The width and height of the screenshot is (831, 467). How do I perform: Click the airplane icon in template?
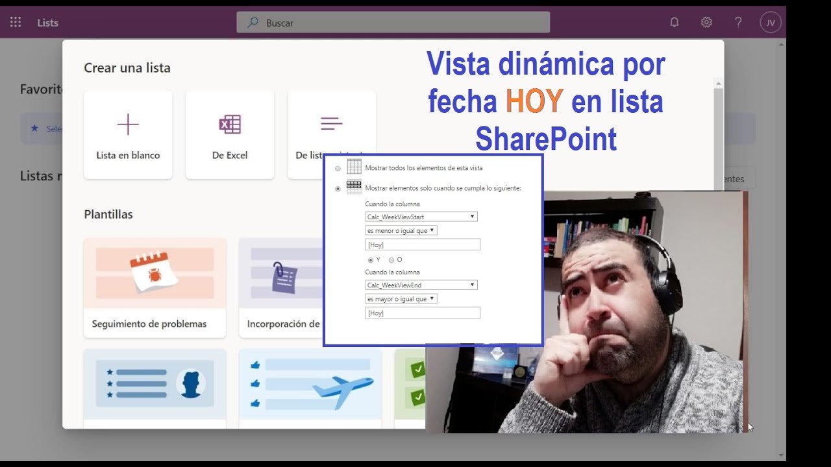343,392
